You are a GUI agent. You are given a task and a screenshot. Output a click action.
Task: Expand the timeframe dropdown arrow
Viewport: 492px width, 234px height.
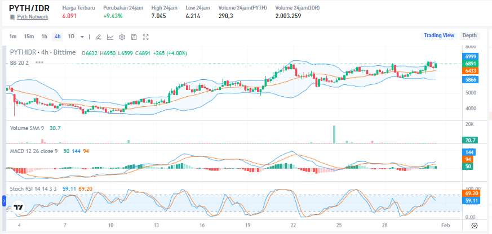(82, 37)
